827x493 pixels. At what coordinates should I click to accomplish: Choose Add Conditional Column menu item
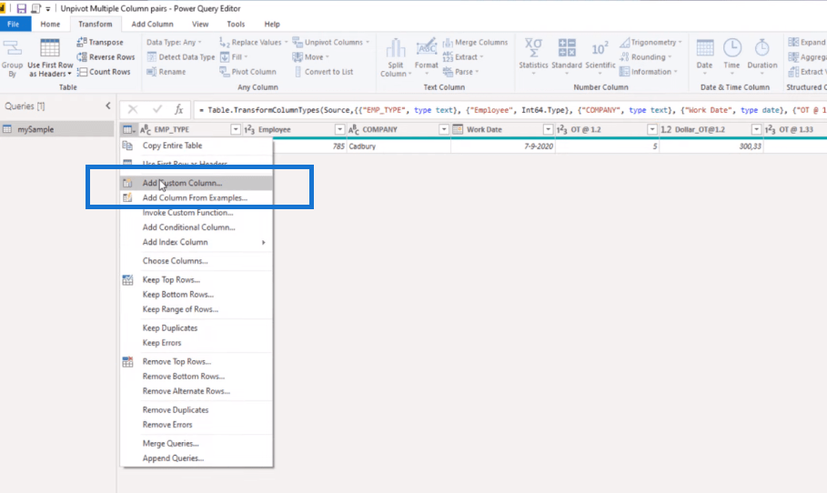pyautogui.click(x=197, y=227)
